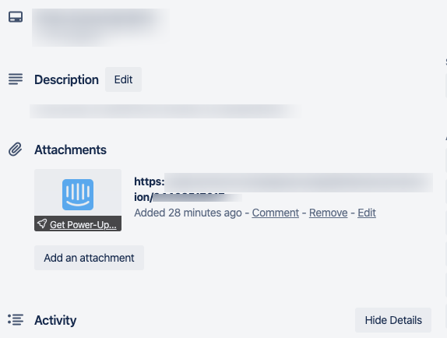Click the Activity list icon
This screenshot has height=338, width=447.
(x=16, y=320)
